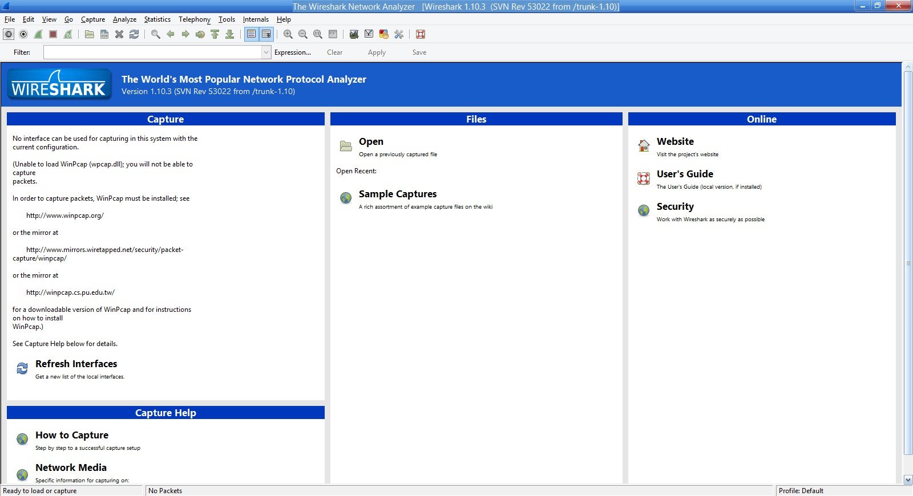Image resolution: width=913 pixels, height=496 pixels.
Task: Jump to the last packet icon
Action: tap(230, 34)
